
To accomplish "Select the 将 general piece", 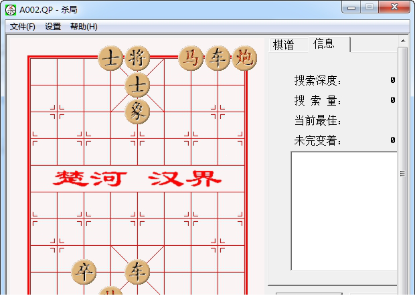I will 137,58.
